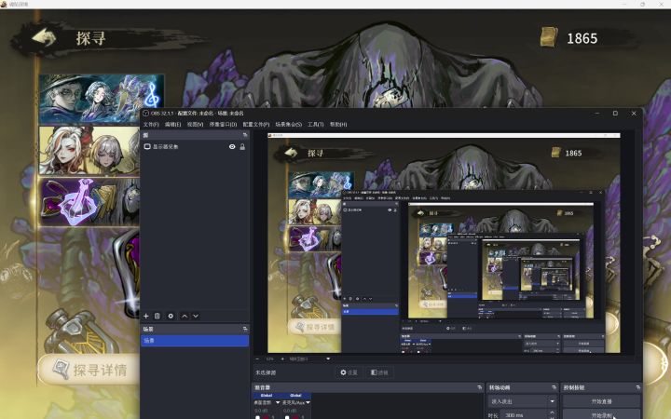Open the 场景集合(S) menu in OBS
This screenshot has height=419, width=671.
[x=288, y=125]
